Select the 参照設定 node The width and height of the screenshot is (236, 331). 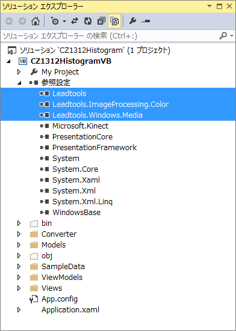[x=56, y=82]
